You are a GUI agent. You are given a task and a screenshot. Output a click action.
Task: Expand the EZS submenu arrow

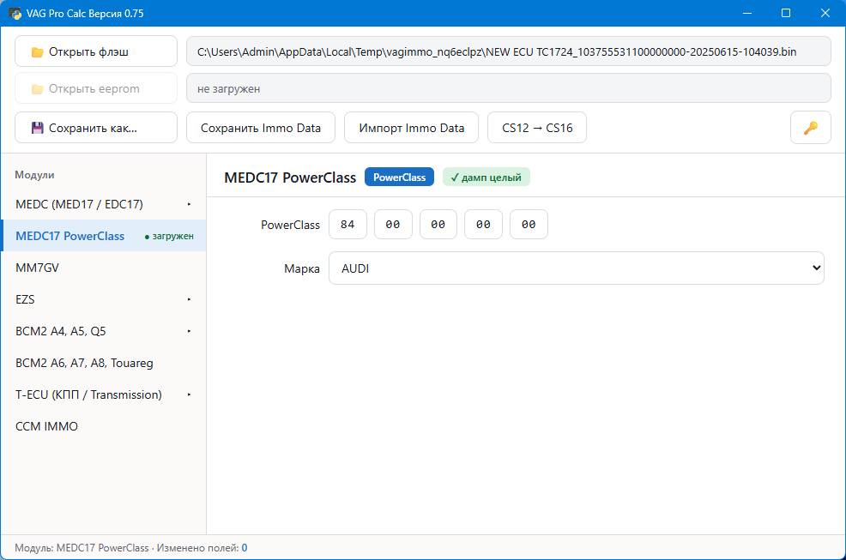(x=189, y=299)
